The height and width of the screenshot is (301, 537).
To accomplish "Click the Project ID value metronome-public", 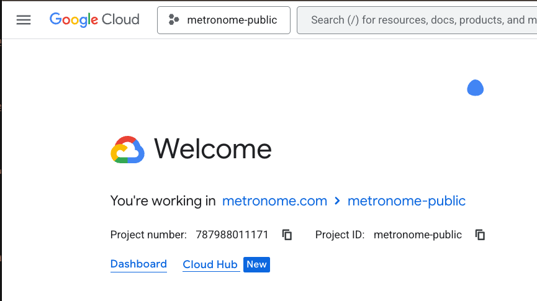I will (418, 235).
